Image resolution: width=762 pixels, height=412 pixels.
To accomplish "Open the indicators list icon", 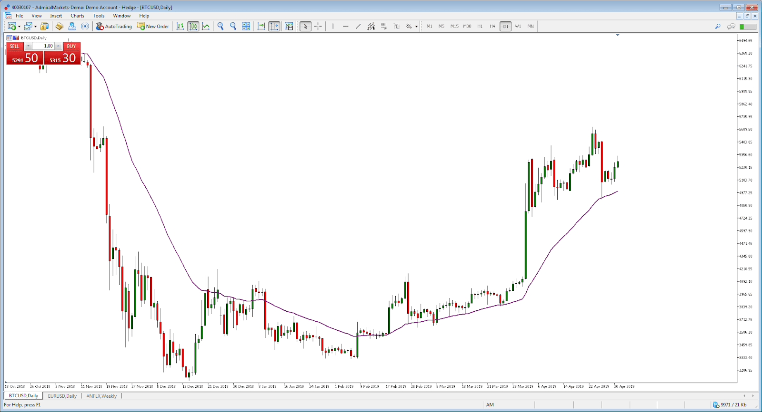I will click(x=289, y=26).
